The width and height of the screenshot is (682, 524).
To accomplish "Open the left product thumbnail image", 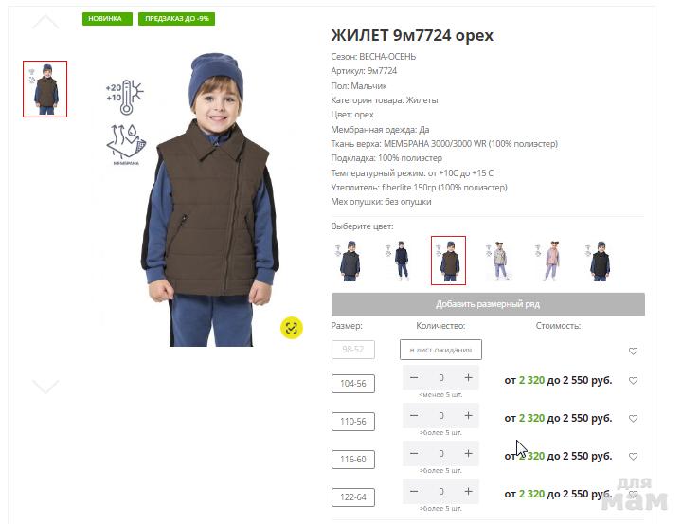I will [x=45, y=89].
